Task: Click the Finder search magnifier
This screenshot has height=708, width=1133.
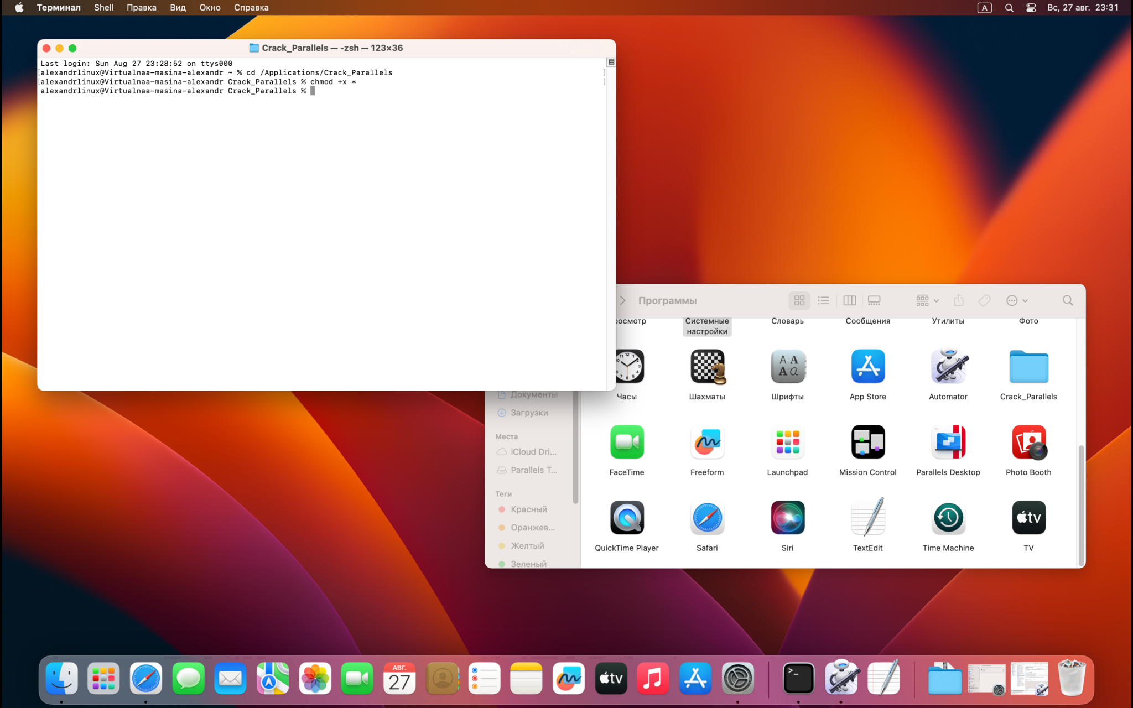Action: [x=1068, y=300]
